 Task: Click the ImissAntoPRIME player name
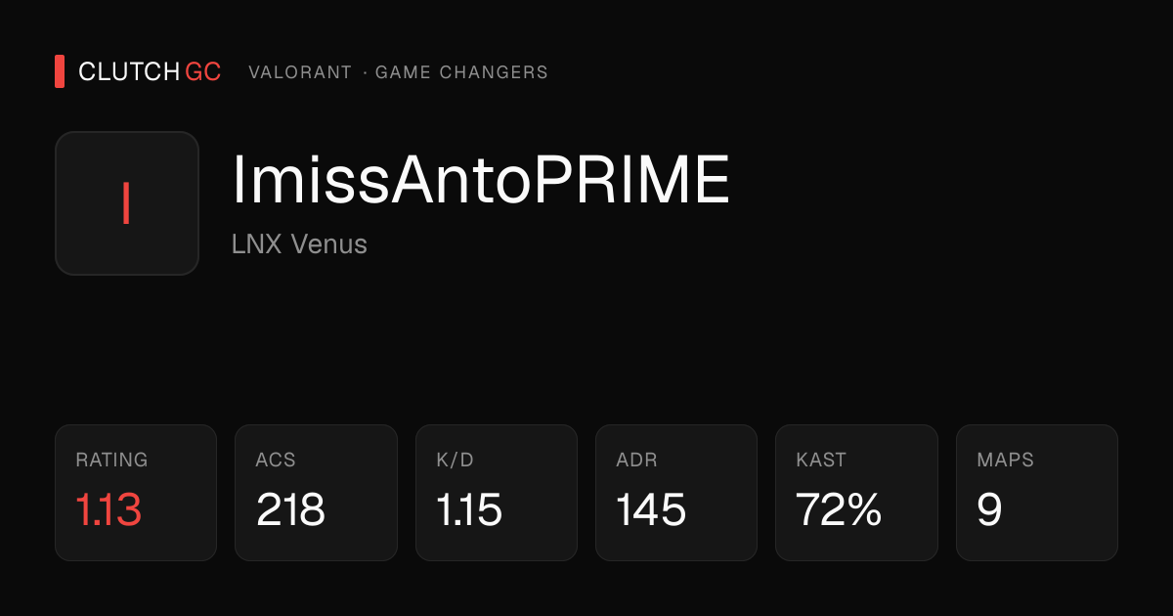click(481, 179)
